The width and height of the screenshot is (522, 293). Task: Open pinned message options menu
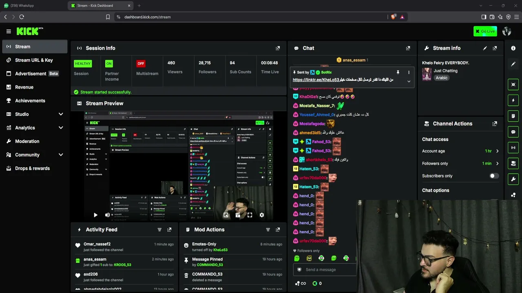coord(409,72)
